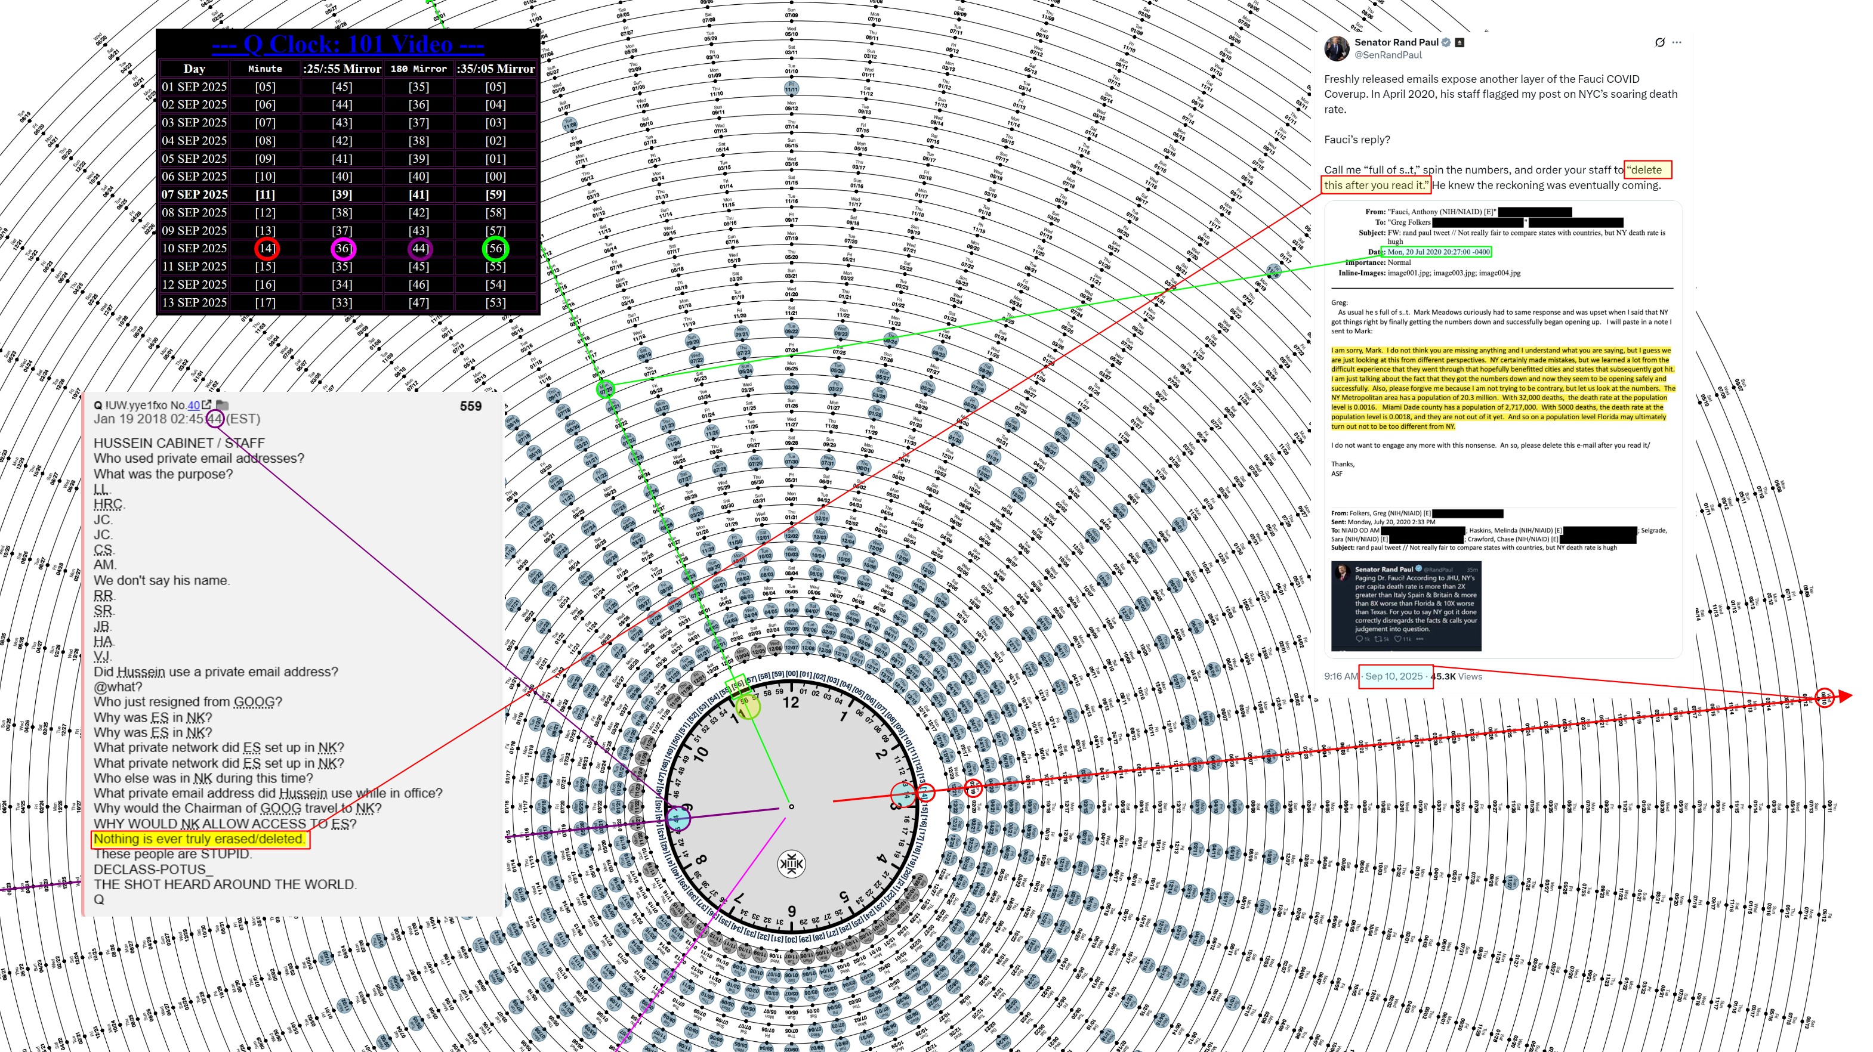The width and height of the screenshot is (1873, 1052).
Task: Click the :35/:05 Mirror column header
Action: point(496,69)
